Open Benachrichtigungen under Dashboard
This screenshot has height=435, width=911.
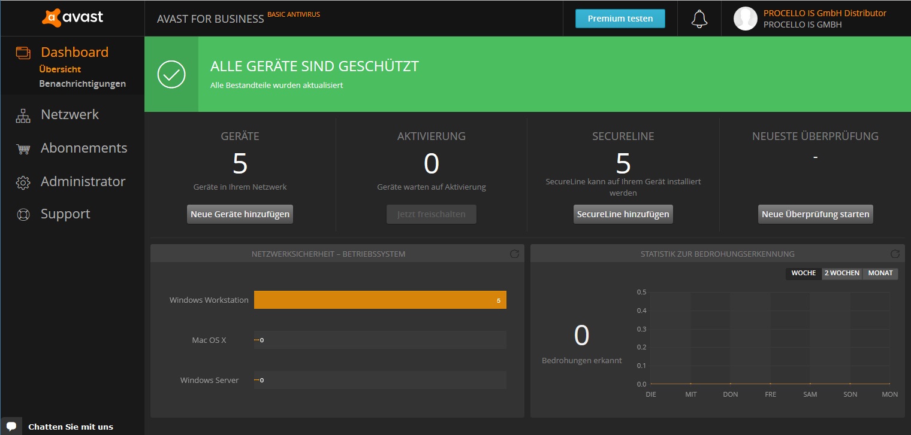click(82, 84)
